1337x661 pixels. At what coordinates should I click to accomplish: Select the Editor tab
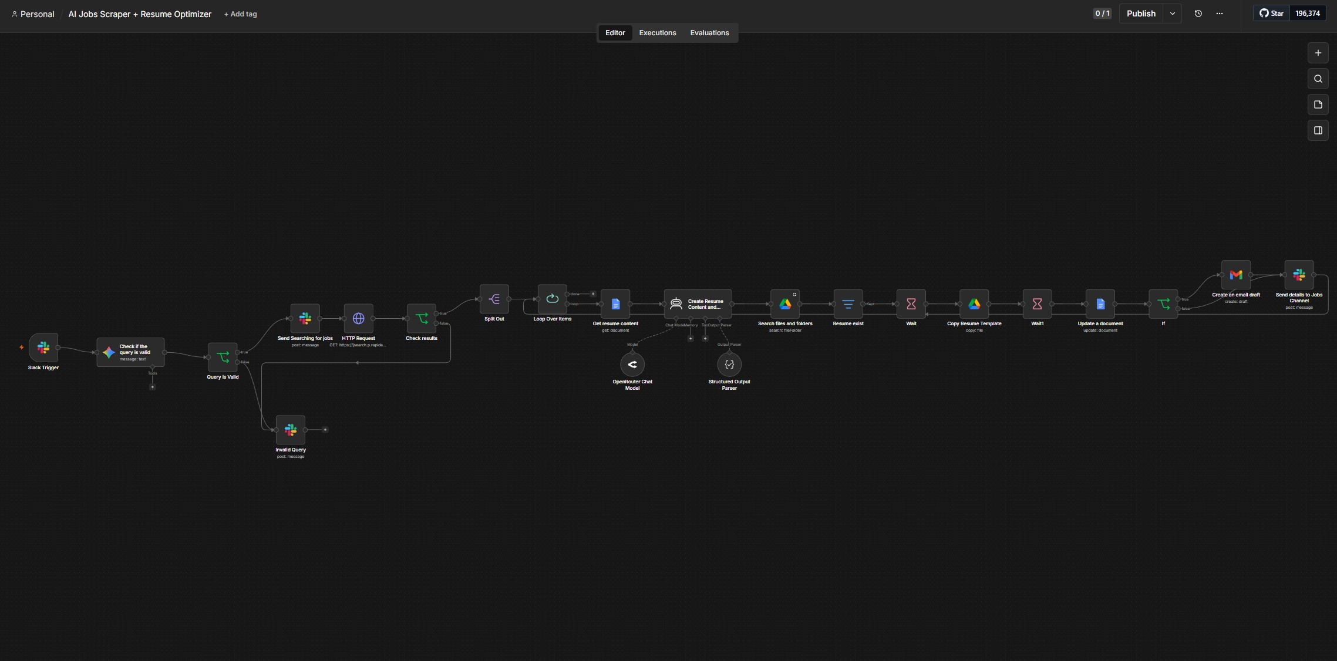click(x=615, y=33)
